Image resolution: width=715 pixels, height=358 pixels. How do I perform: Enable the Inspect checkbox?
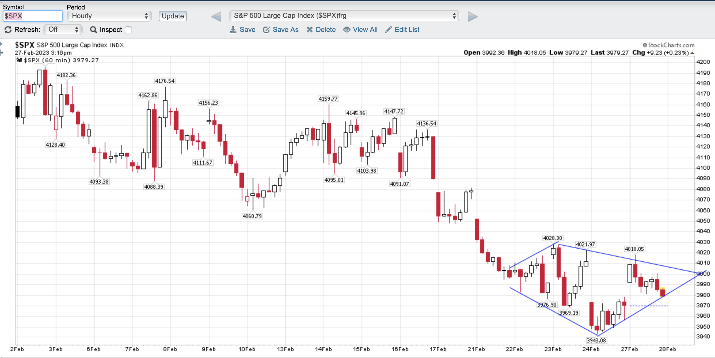[129, 30]
